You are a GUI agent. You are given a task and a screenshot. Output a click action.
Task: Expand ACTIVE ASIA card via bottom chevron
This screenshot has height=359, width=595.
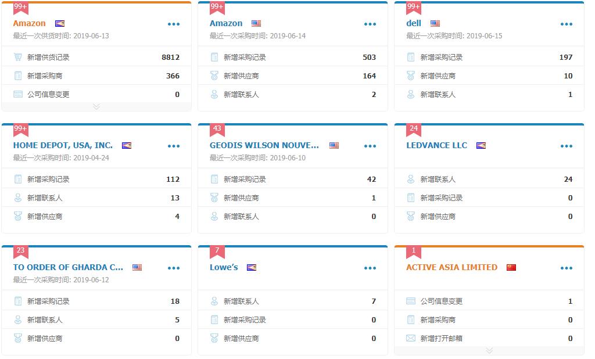pos(490,350)
